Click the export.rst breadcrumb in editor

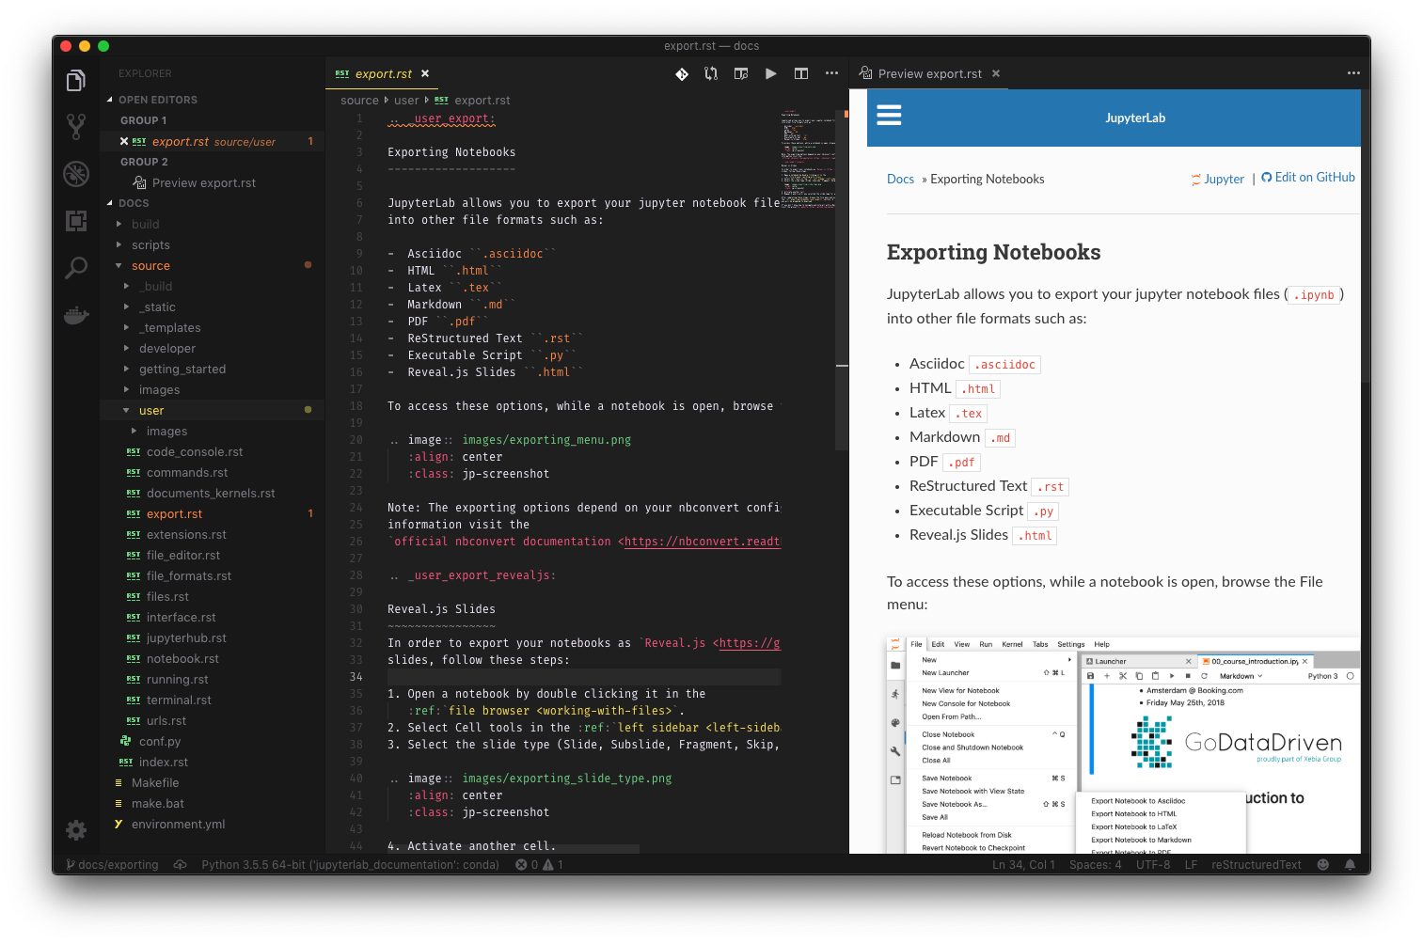tap(473, 100)
